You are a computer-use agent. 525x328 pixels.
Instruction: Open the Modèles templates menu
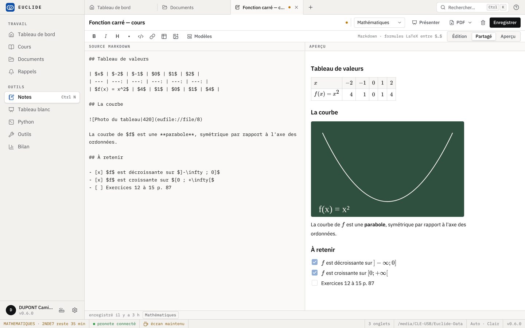pyautogui.click(x=199, y=36)
